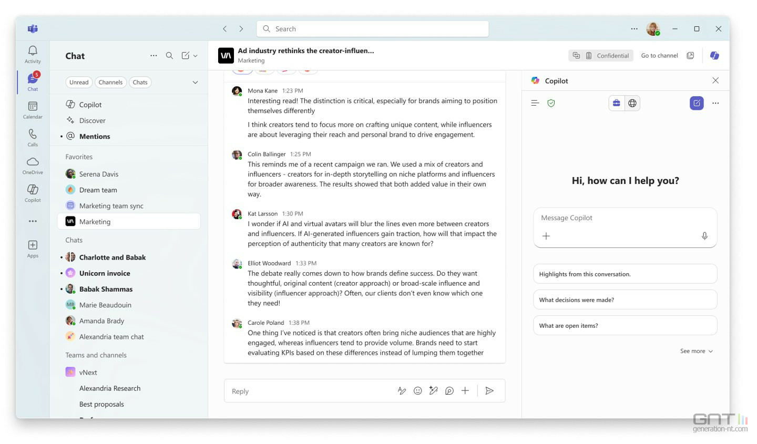This screenshot has height=444, width=757.
Task: Expand chat filter options chevron
Action: point(196,82)
